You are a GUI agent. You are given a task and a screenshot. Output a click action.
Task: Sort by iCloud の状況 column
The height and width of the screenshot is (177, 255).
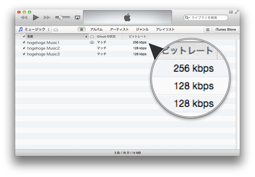pyautogui.click(x=109, y=37)
